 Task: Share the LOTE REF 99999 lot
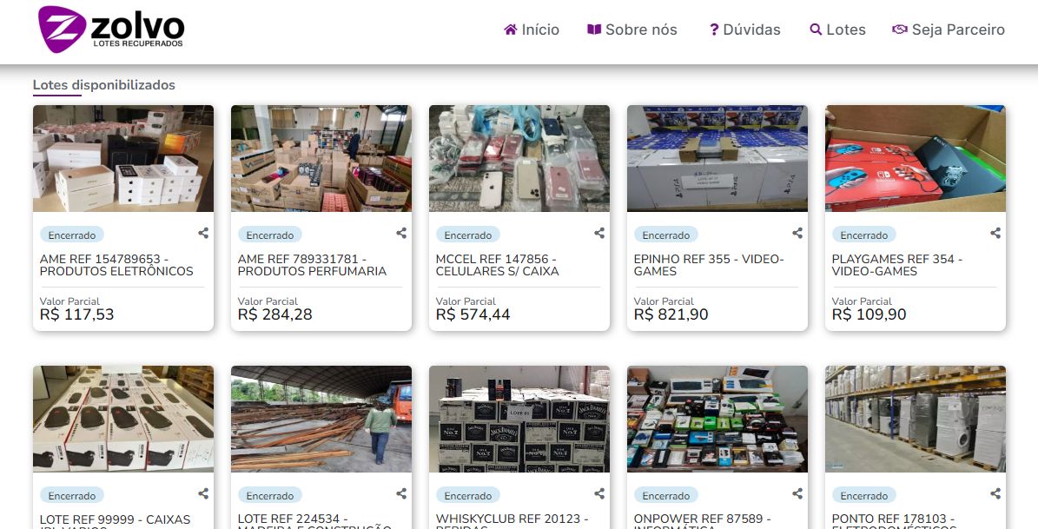[x=203, y=494]
